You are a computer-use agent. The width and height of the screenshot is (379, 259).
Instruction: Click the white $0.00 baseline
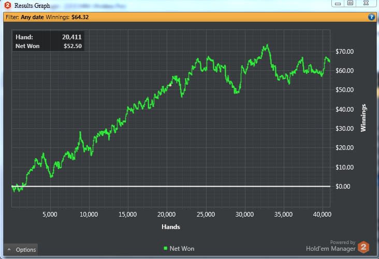[171, 186]
